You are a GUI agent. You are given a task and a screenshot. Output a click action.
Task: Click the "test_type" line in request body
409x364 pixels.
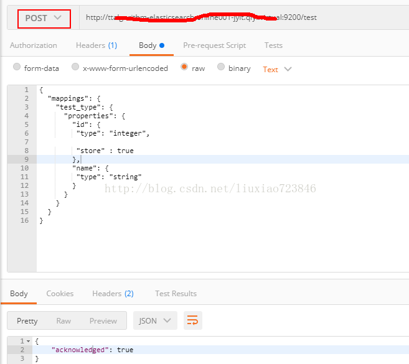coord(84,107)
